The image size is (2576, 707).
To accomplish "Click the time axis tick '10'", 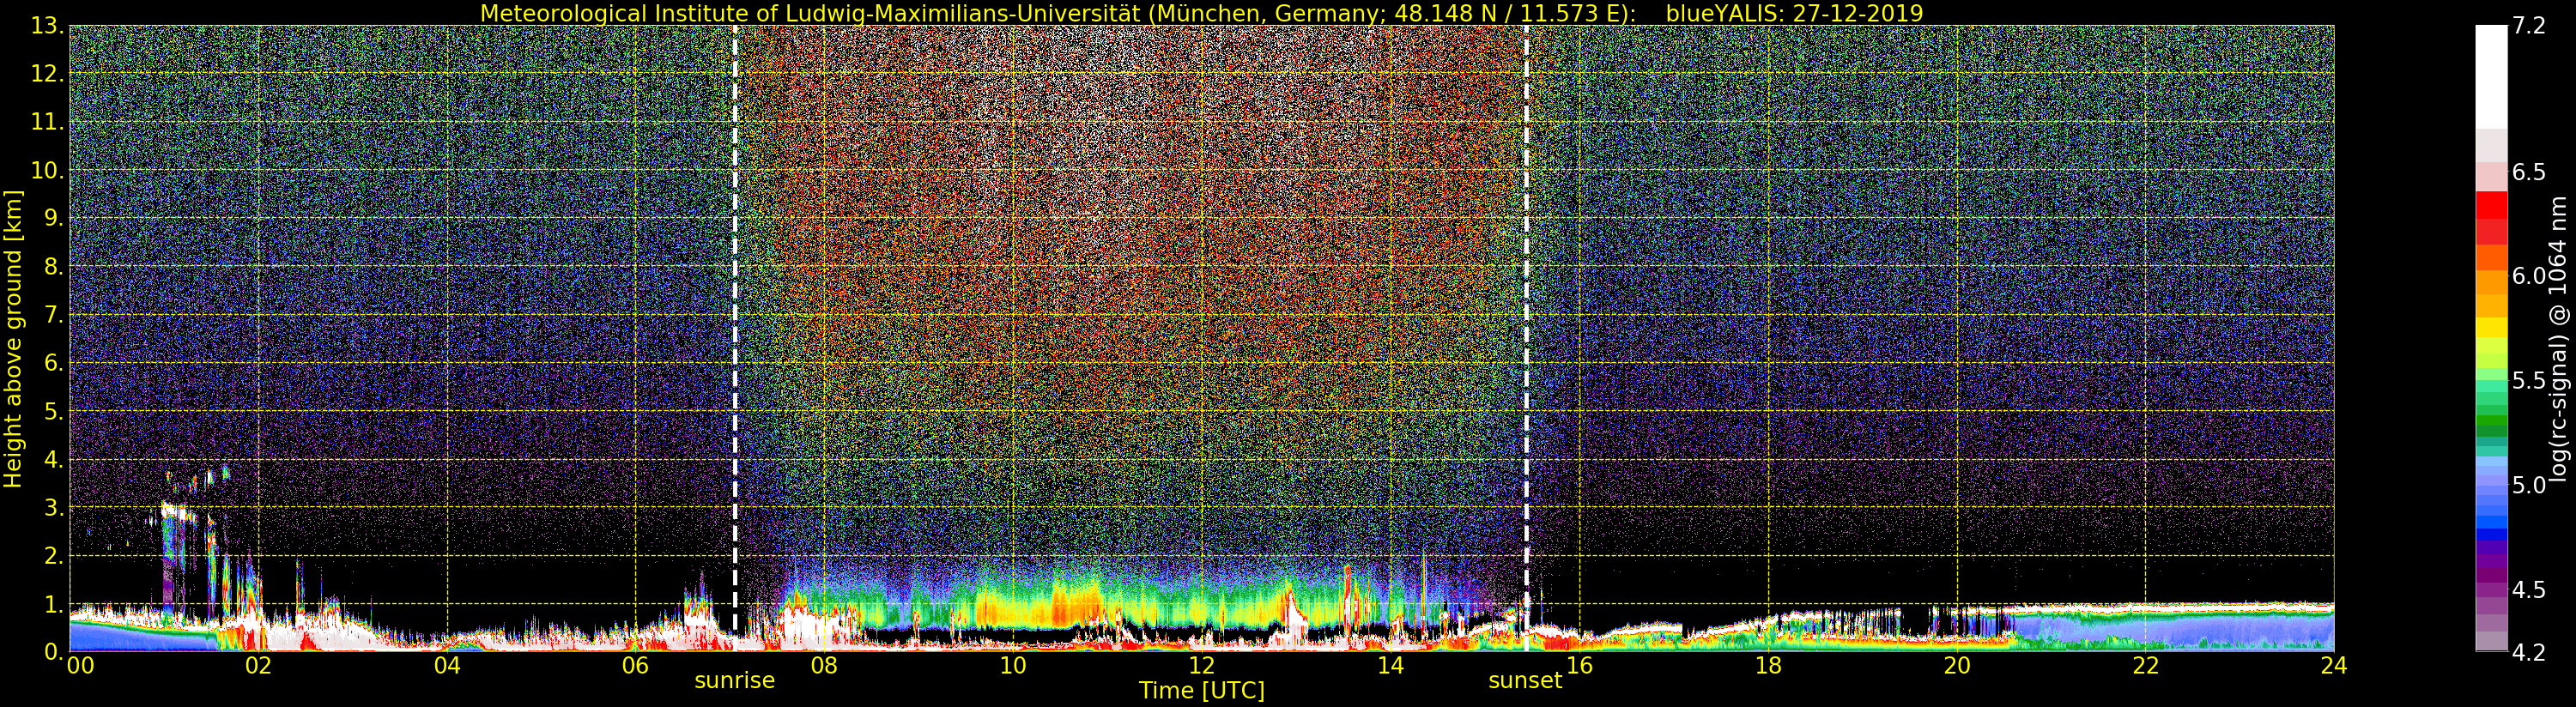I will pyautogui.click(x=1013, y=665).
